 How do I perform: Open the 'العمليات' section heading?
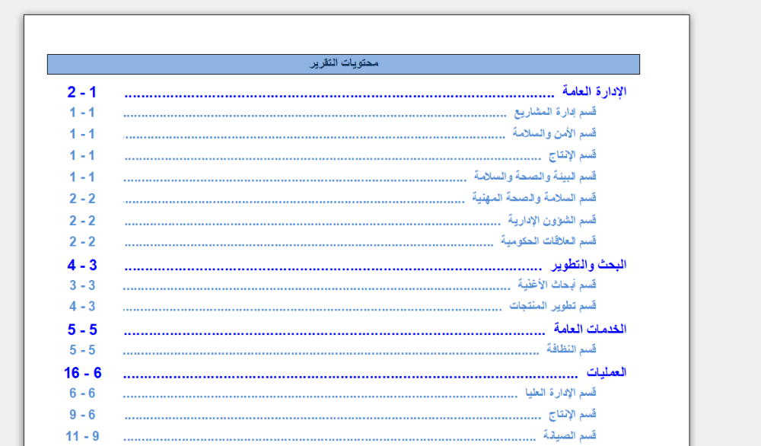tap(607, 373)
